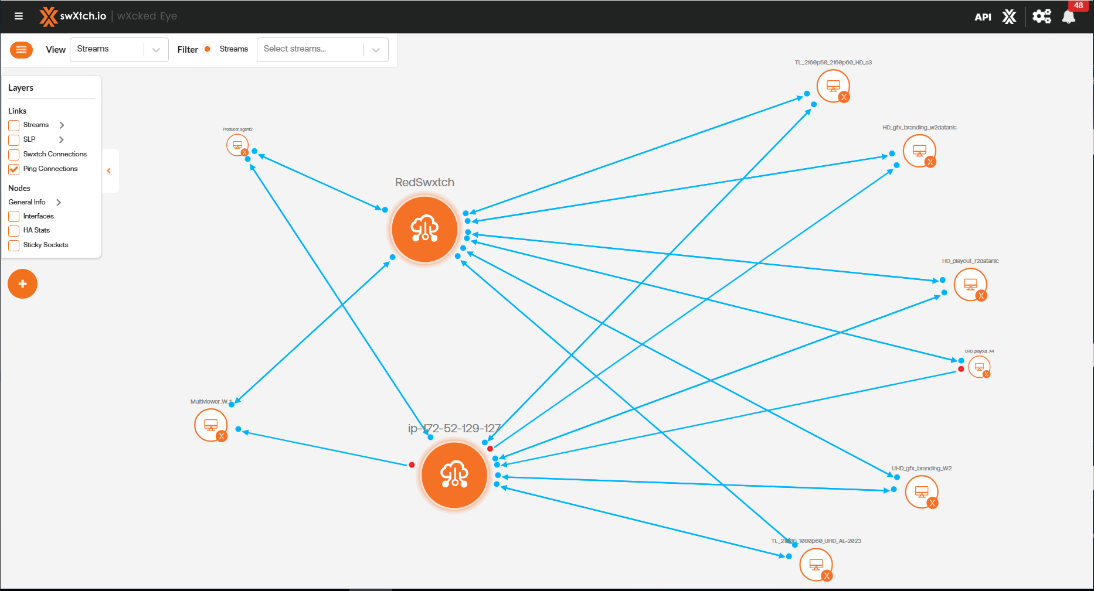Viewport: 1094px width, 591px height.
Task: Click the orange plus add button
Action: coord(22,284)
